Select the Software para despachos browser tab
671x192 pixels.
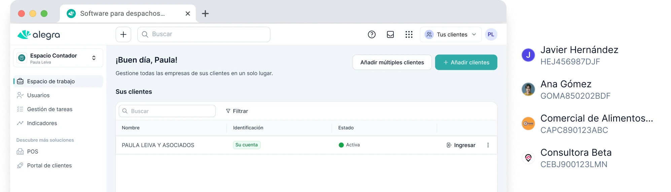pyautogui.click(x=128, y=14)
